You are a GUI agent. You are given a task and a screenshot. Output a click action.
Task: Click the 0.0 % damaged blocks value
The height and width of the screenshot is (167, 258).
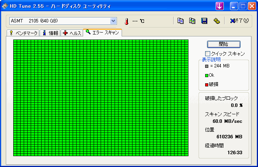click(237, 105)
